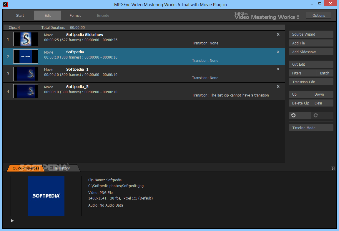Viewport: 339px width, 231px height.
Task: Switch to the Quick Properties tab
Action: coord(26,168)
